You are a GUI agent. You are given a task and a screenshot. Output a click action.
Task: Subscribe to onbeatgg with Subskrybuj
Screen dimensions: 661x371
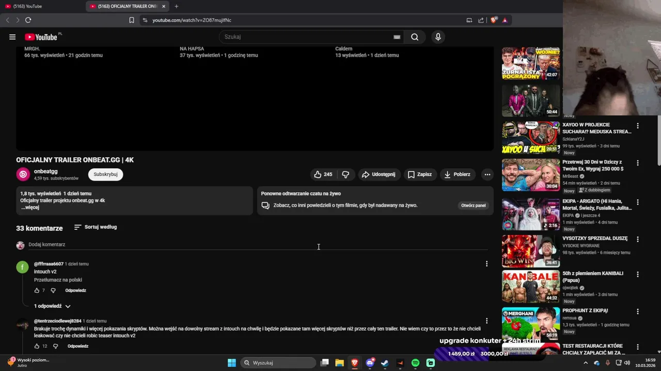pos(105,174)
